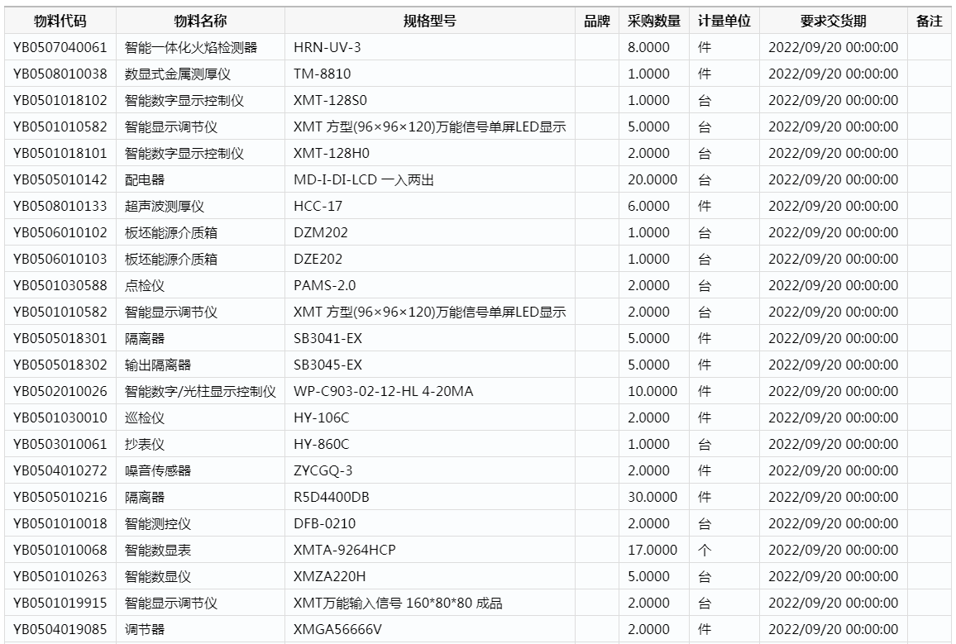Select material code YB0504019085

tap(60, 629)
